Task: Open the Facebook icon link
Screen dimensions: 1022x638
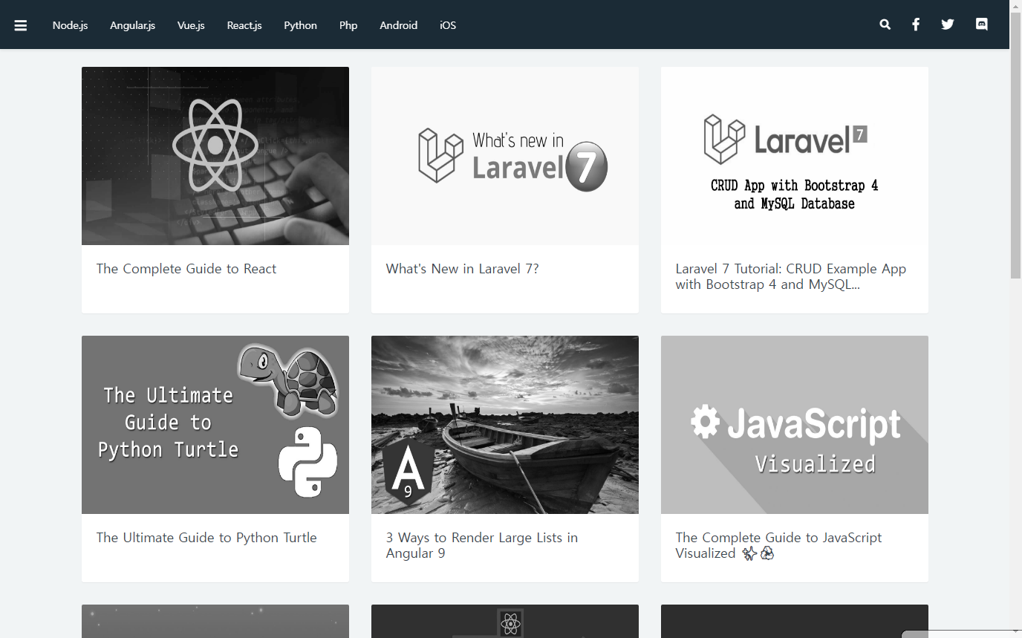Action: pyautogui.click(x=916, y=25)
